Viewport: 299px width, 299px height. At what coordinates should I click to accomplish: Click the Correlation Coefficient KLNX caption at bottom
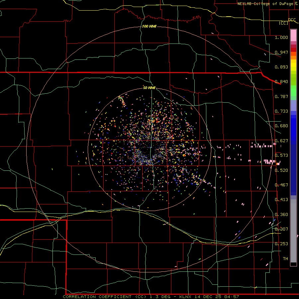(151, 297)
